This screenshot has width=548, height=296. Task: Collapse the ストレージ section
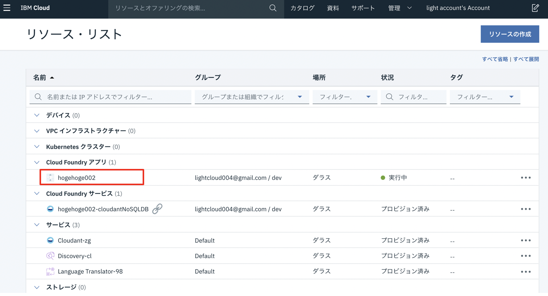click(37, 287)
